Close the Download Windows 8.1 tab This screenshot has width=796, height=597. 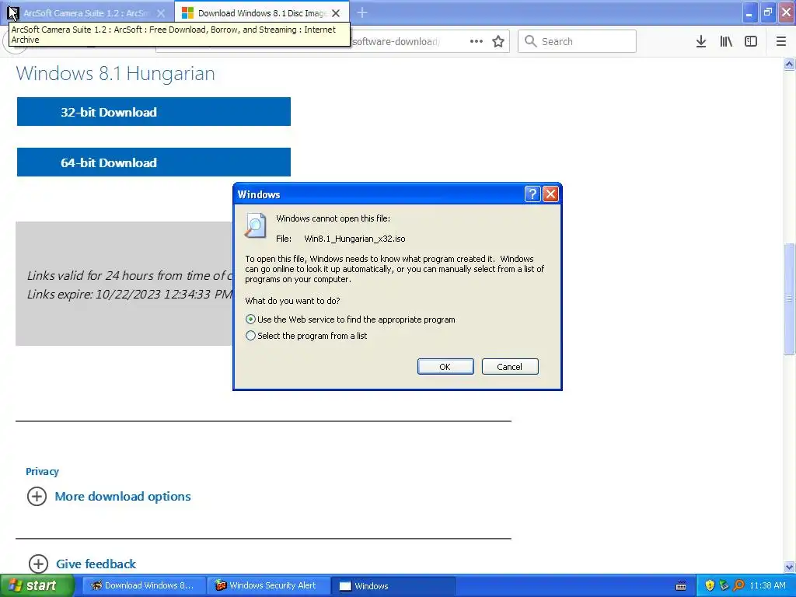(336, 13)
